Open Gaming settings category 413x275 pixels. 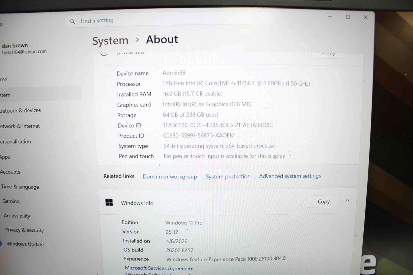pyautogui.click(x=11, y=201)
